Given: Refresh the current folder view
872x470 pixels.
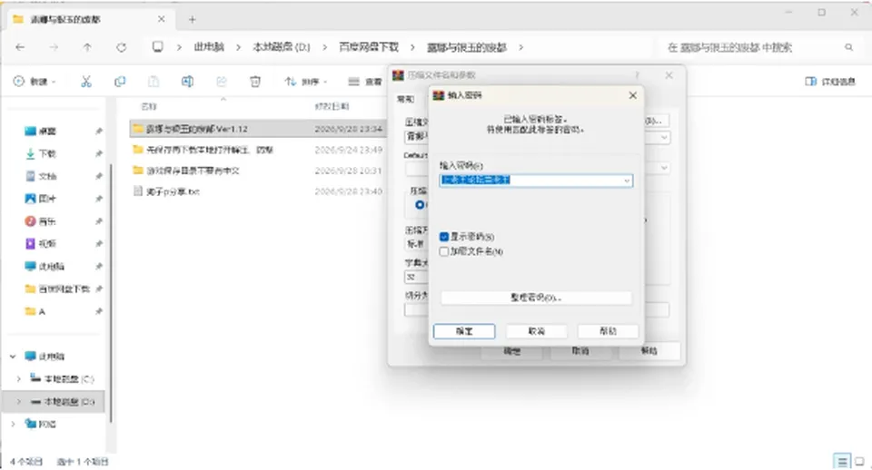Looking at the screenshot, I should click(x=121, y=48).
